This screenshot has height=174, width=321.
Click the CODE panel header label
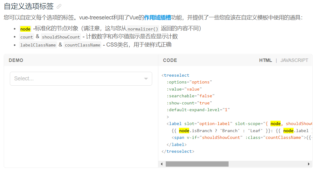click(x=170, y=60)
